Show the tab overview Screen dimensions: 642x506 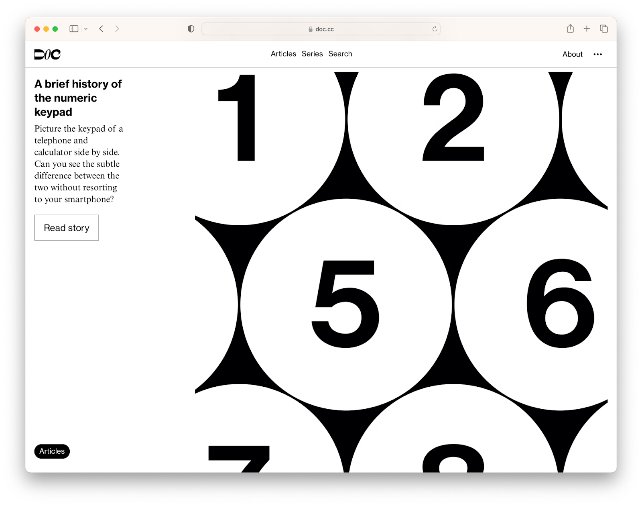604,29
